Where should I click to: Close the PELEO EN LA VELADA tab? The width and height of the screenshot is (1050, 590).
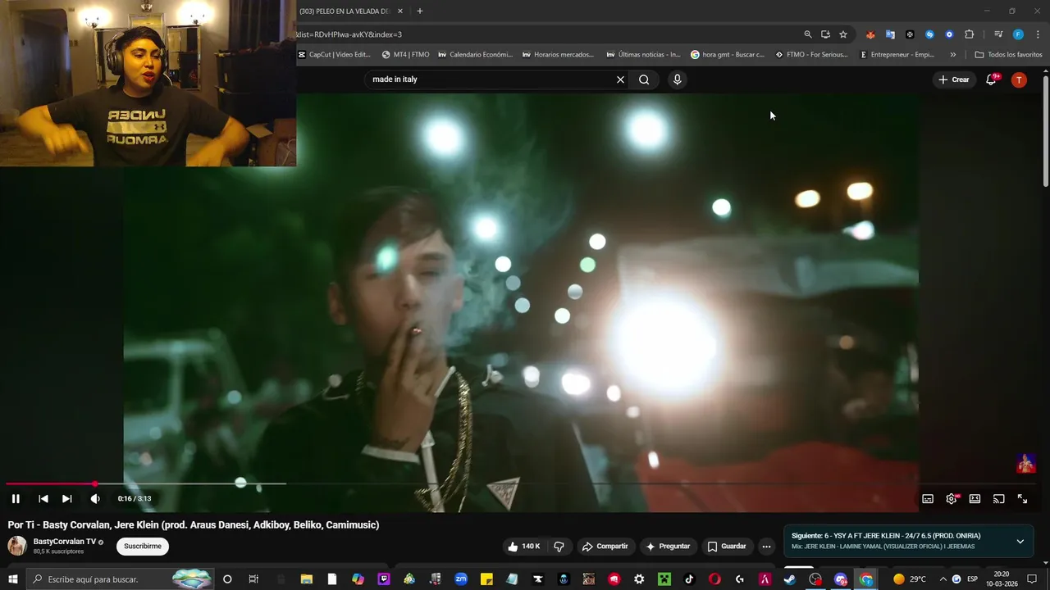(400, 11)
